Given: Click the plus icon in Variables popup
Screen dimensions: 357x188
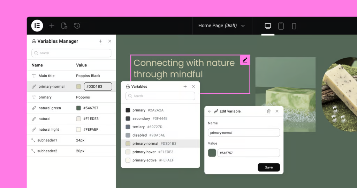Looking at the screenshot, I should (x=185, y=86).
